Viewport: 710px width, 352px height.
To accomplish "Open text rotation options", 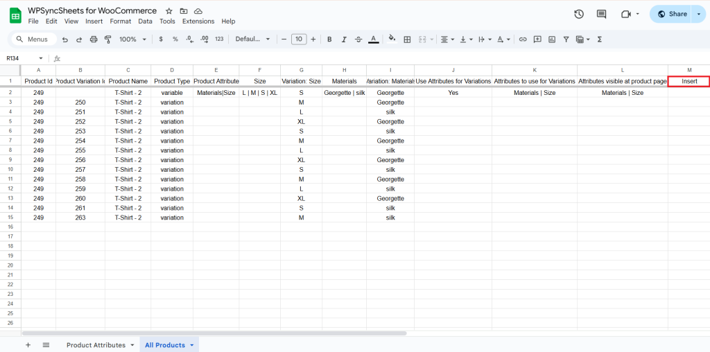I will [x=503, y=39].
